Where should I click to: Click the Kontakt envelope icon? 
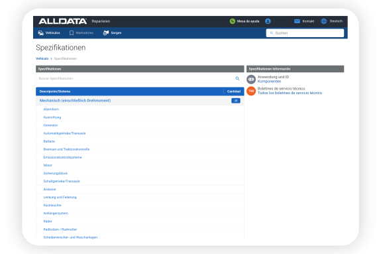297,21
